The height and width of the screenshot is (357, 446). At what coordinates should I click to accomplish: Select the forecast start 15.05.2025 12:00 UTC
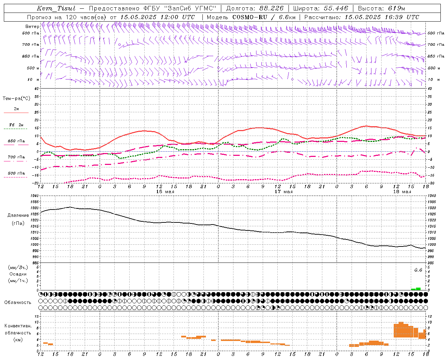(157, 17)
